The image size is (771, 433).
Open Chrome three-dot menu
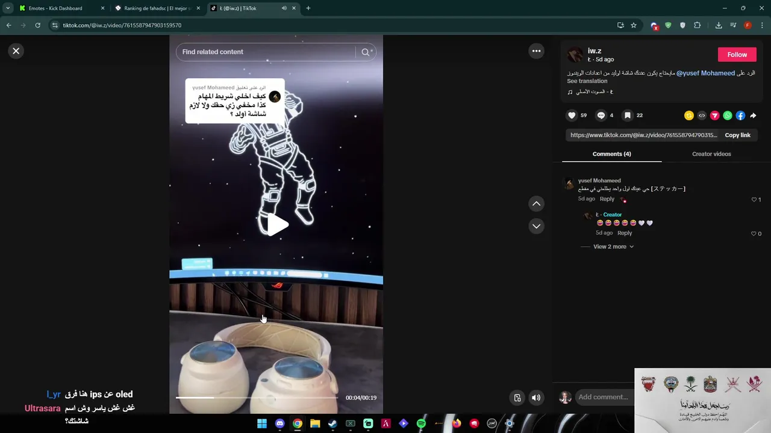(x=762, y=25)
